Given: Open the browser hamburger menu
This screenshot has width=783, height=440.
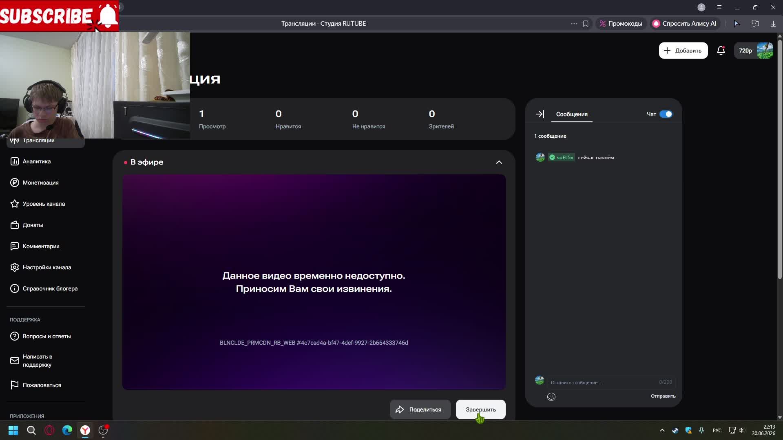Looking at the screenshot, I should pyautogui.click(x=719, y=7).
